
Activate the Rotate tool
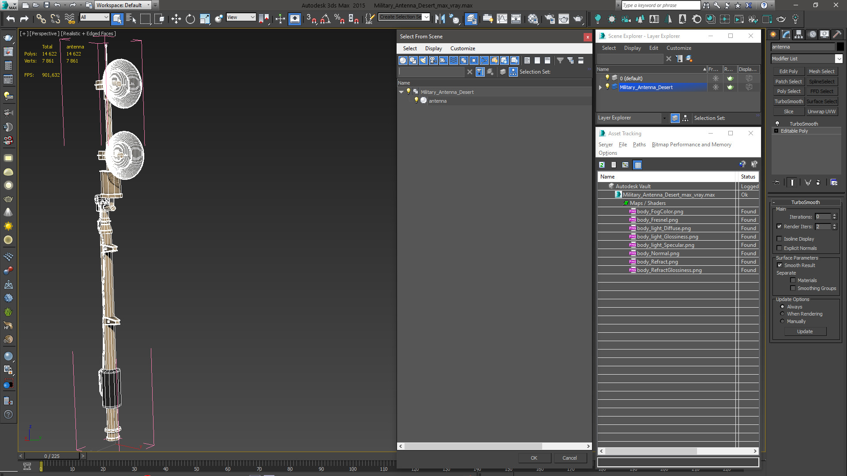point(190,19)
